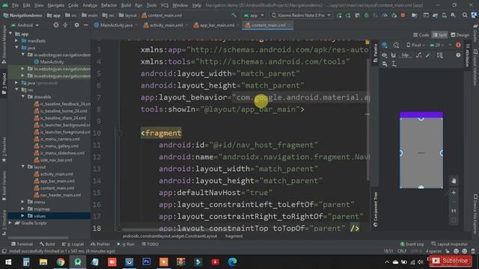
Task: Open the Component Tree side panel
Action: coord(376,210)
